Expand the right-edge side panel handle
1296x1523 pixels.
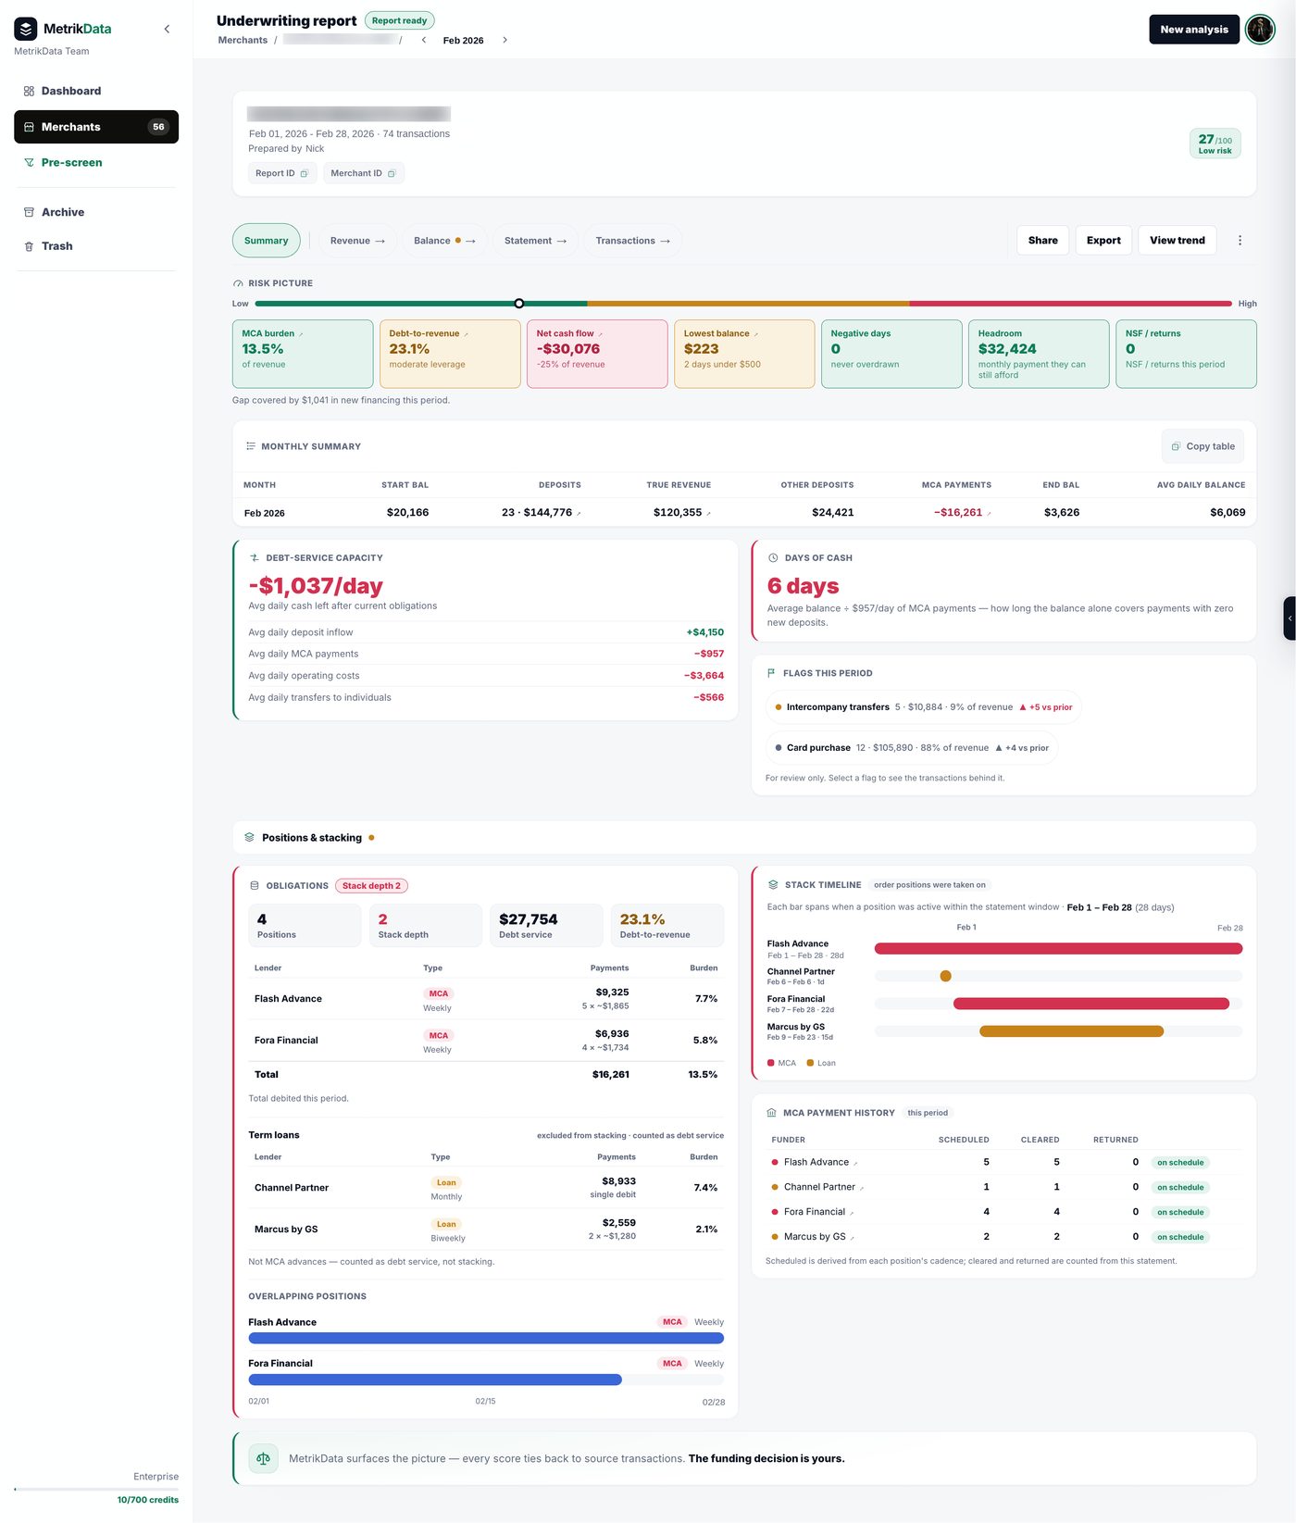point(1290,618)
